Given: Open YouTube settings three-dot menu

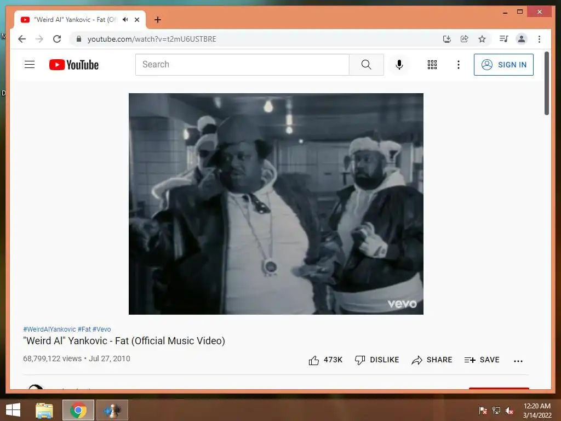Looking at the screenshot, I should pyautogui.click(x=459, y=65).
